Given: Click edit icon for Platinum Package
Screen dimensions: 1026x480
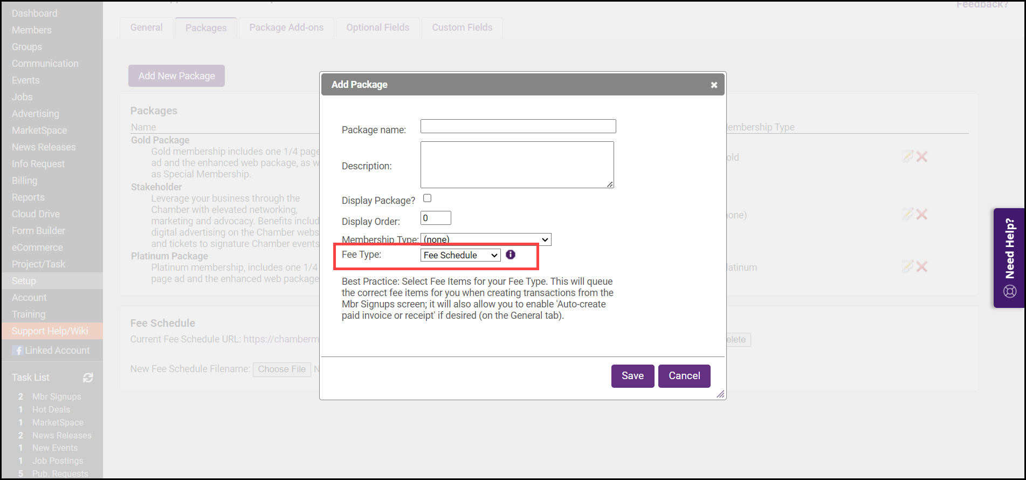Looking at the screenshot, I should click(x=907, y=266).
